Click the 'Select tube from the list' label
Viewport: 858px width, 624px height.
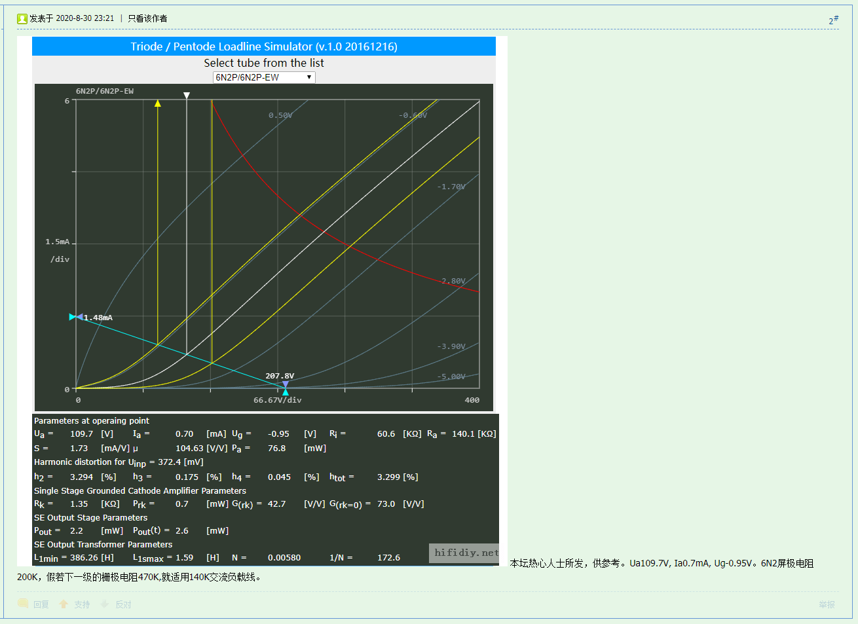pyautogui.click(x=264, y=63)
